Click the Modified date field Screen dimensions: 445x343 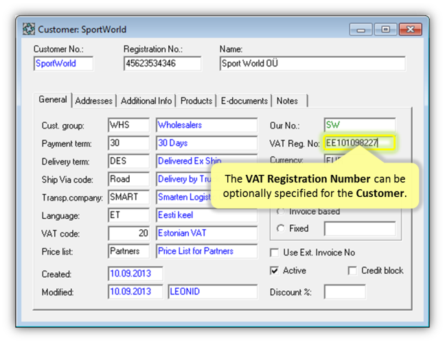coord(135,292)
